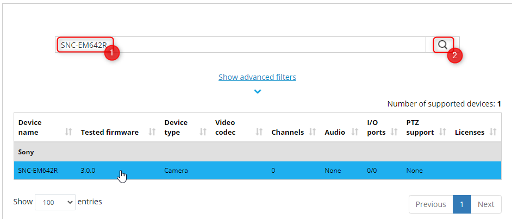The height and width of the screenshot is (219, 512).
Task: Select page 1 in pagination
Action: pos(461,204)
